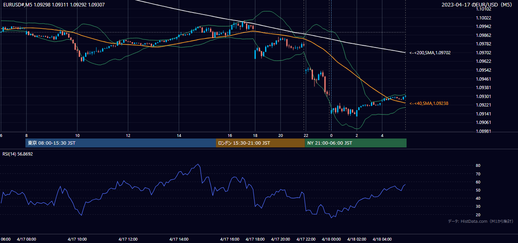This screenshot has height=243, width=518.
Task: Click hour tick 18 under price chart
Action: click(255, 136)
